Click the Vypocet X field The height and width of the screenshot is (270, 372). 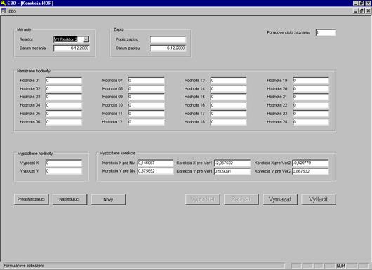(64, 163)
